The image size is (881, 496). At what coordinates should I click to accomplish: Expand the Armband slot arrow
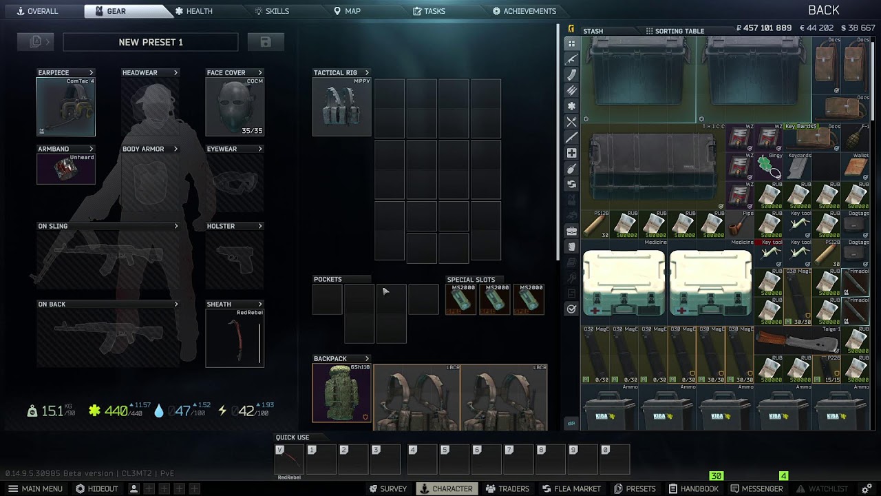pos(92,149)
